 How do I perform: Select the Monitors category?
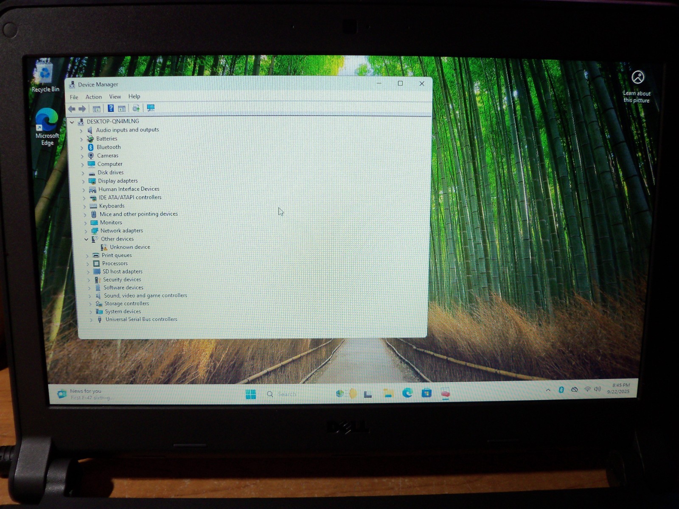tap(111, 223)
